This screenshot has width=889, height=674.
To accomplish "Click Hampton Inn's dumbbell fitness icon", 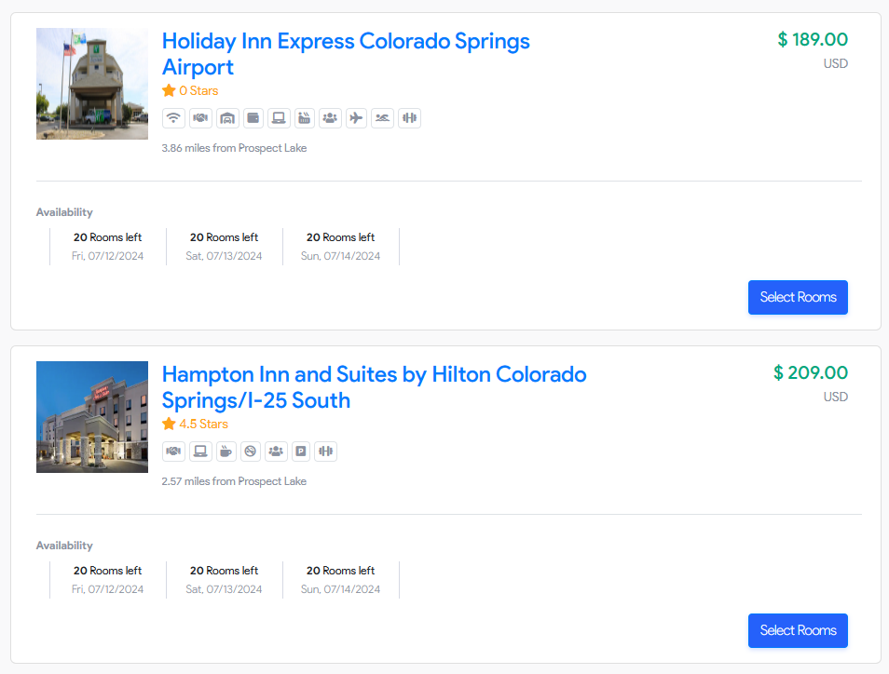I will (x=325, y=452).
